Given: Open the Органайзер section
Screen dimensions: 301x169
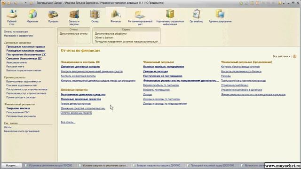Looking at the screenshot, I should click(x=196, y=16).
